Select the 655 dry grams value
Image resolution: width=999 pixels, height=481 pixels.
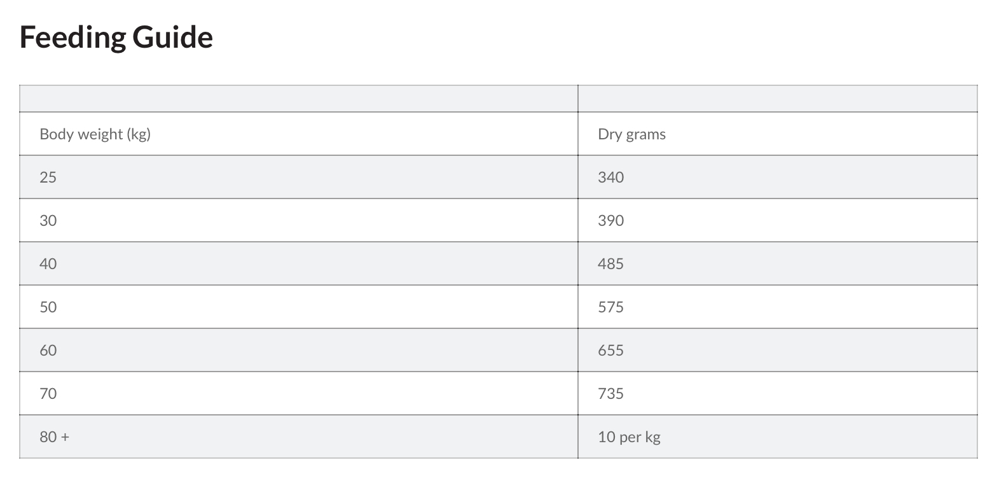coord(610,351)
